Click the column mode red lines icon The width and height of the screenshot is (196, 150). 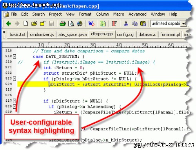click(114, 24)
